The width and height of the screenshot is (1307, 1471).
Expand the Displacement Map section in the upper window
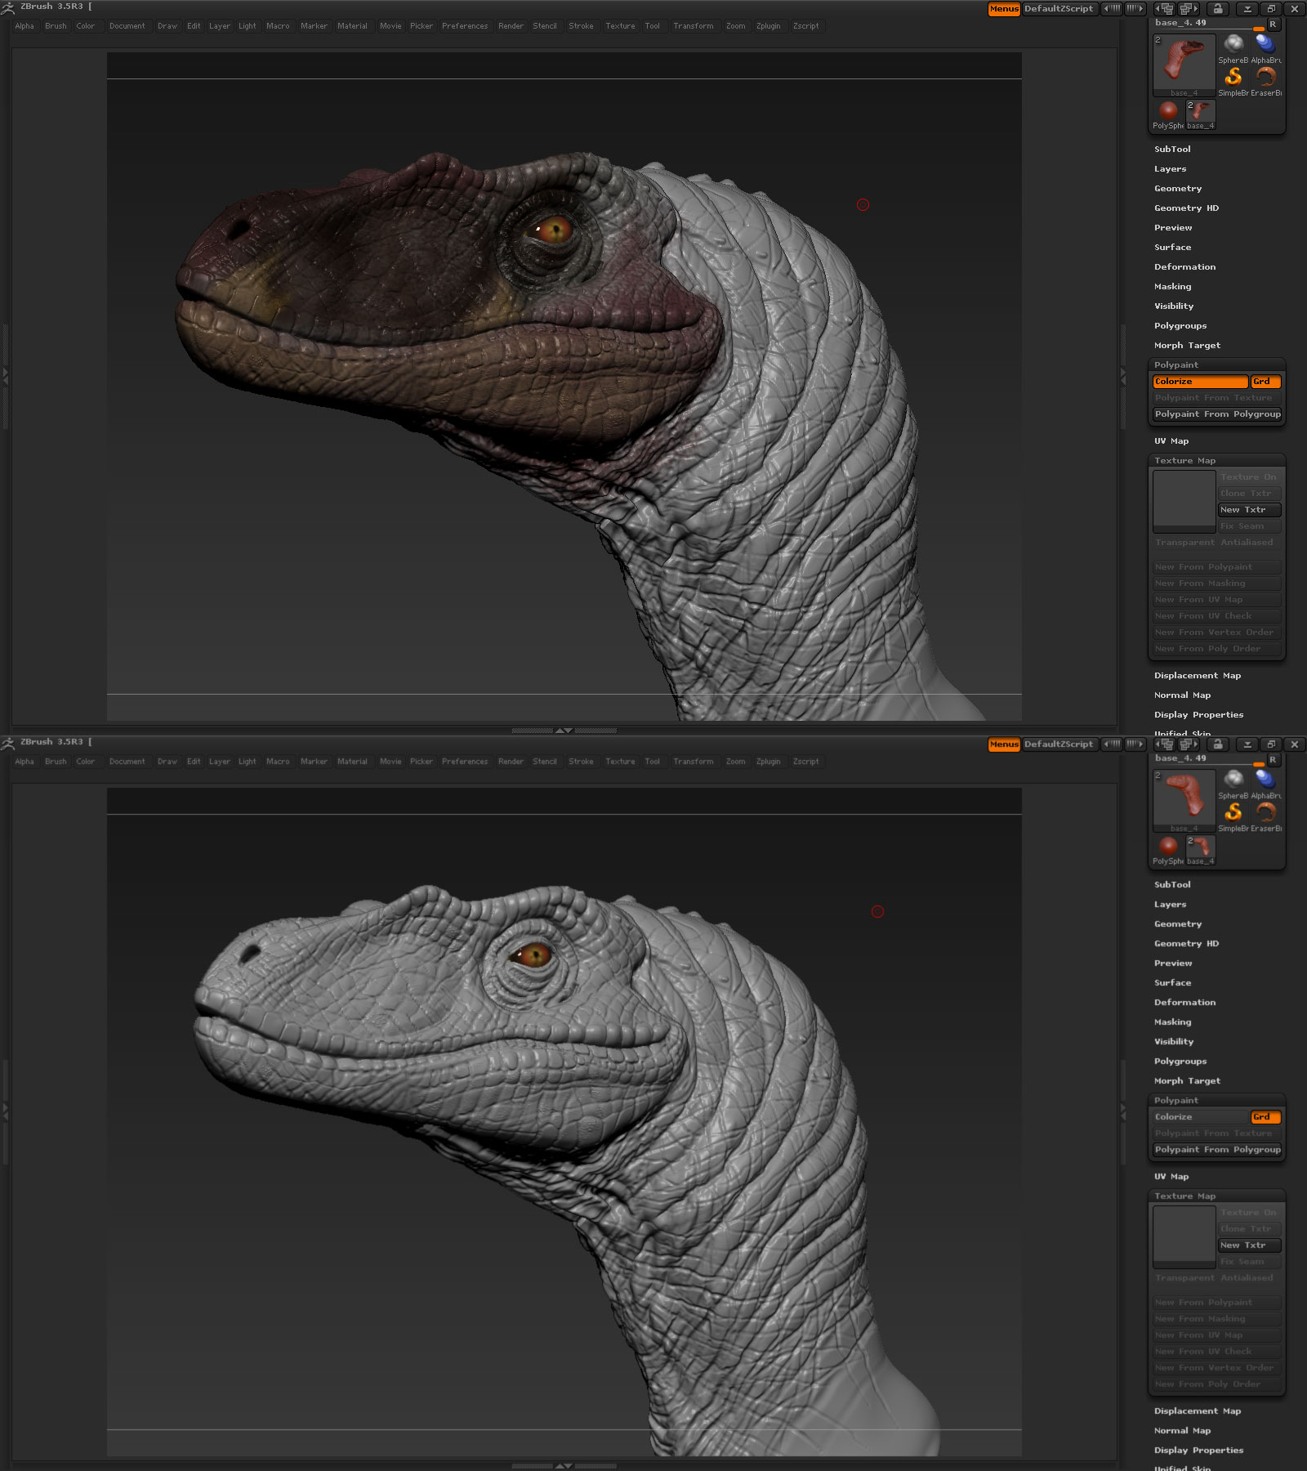click(1197, 676)
